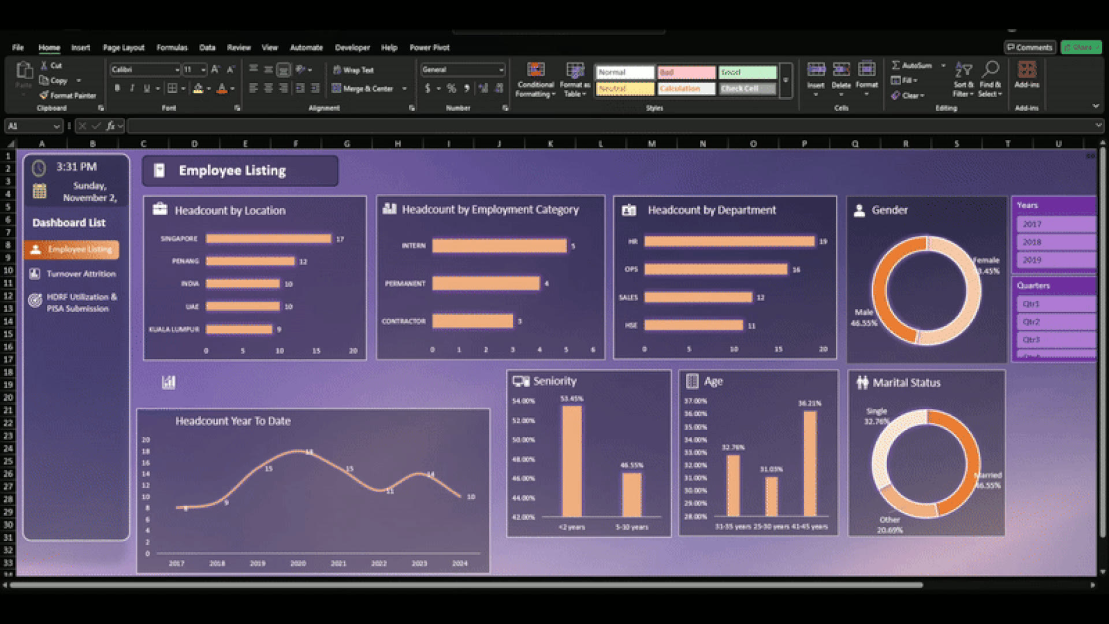1109x624 pixels.
Task: Apply the Font Color red A
Action: (x=222, y=88)
